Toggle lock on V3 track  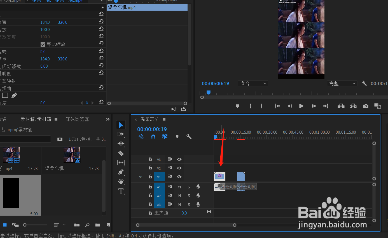tap(150, 159)
